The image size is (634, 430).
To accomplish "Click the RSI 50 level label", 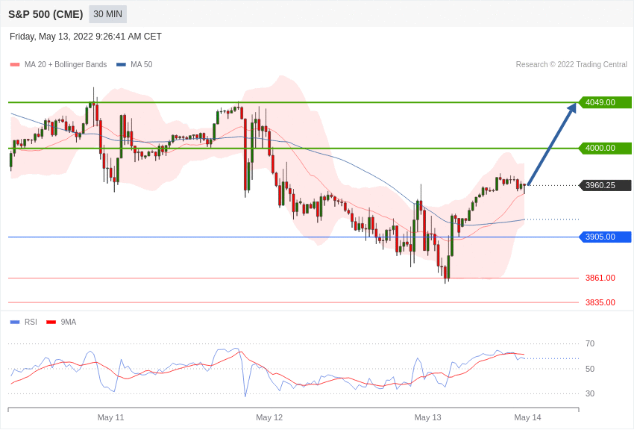I will (x=590, y=369).
